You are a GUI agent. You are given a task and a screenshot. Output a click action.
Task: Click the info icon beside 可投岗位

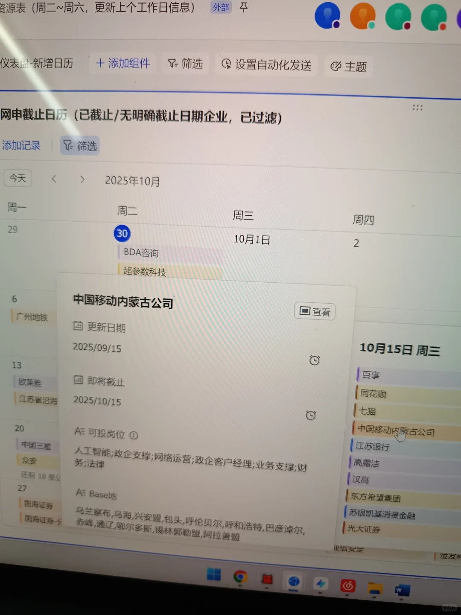coord(134,435)
